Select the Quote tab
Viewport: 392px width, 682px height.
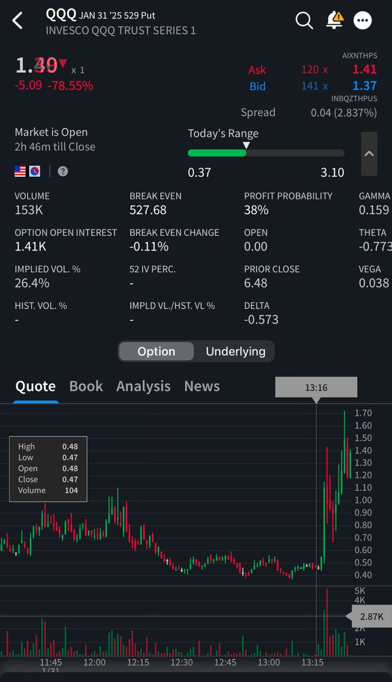coord(35,386)
